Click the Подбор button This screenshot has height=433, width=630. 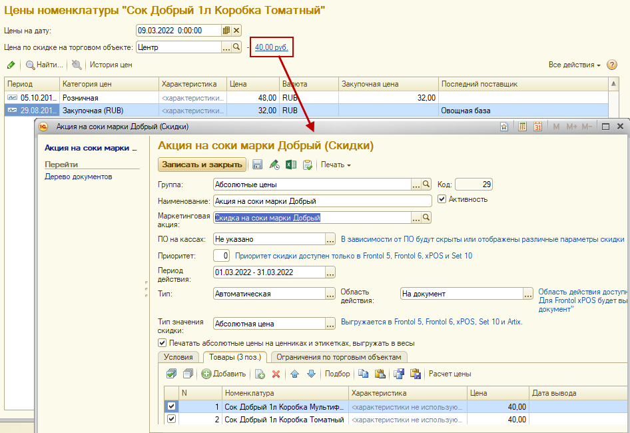338,374
